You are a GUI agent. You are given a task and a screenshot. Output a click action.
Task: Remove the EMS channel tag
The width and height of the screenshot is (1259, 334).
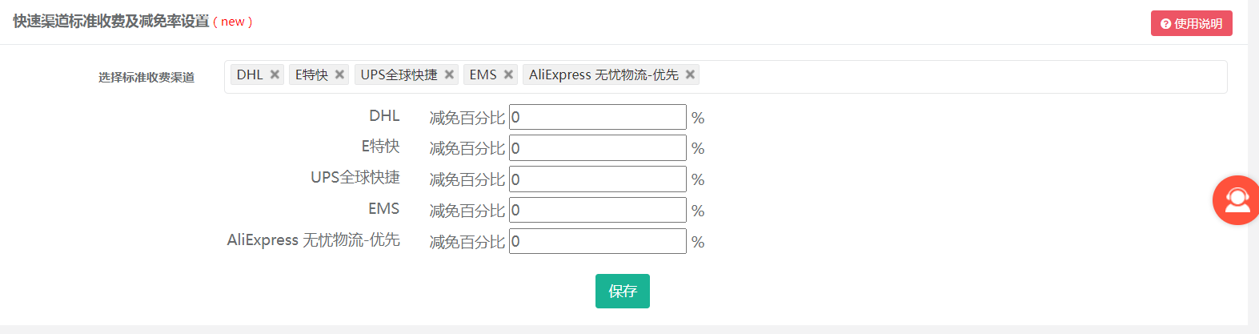pos(508,74)
